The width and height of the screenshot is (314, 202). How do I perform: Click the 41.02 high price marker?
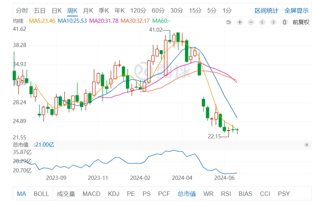click(x=156, y=30)
